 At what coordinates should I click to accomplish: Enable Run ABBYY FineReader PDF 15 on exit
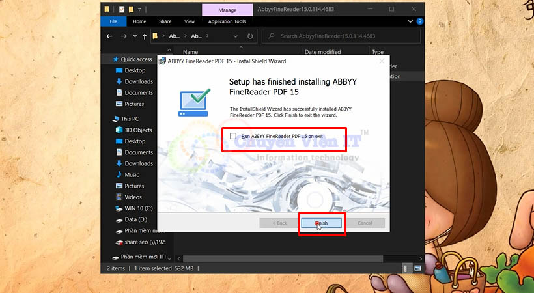233,136
